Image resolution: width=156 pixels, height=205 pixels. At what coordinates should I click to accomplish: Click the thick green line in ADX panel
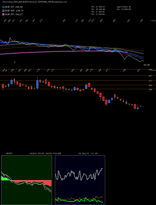[x=79, y=199]
